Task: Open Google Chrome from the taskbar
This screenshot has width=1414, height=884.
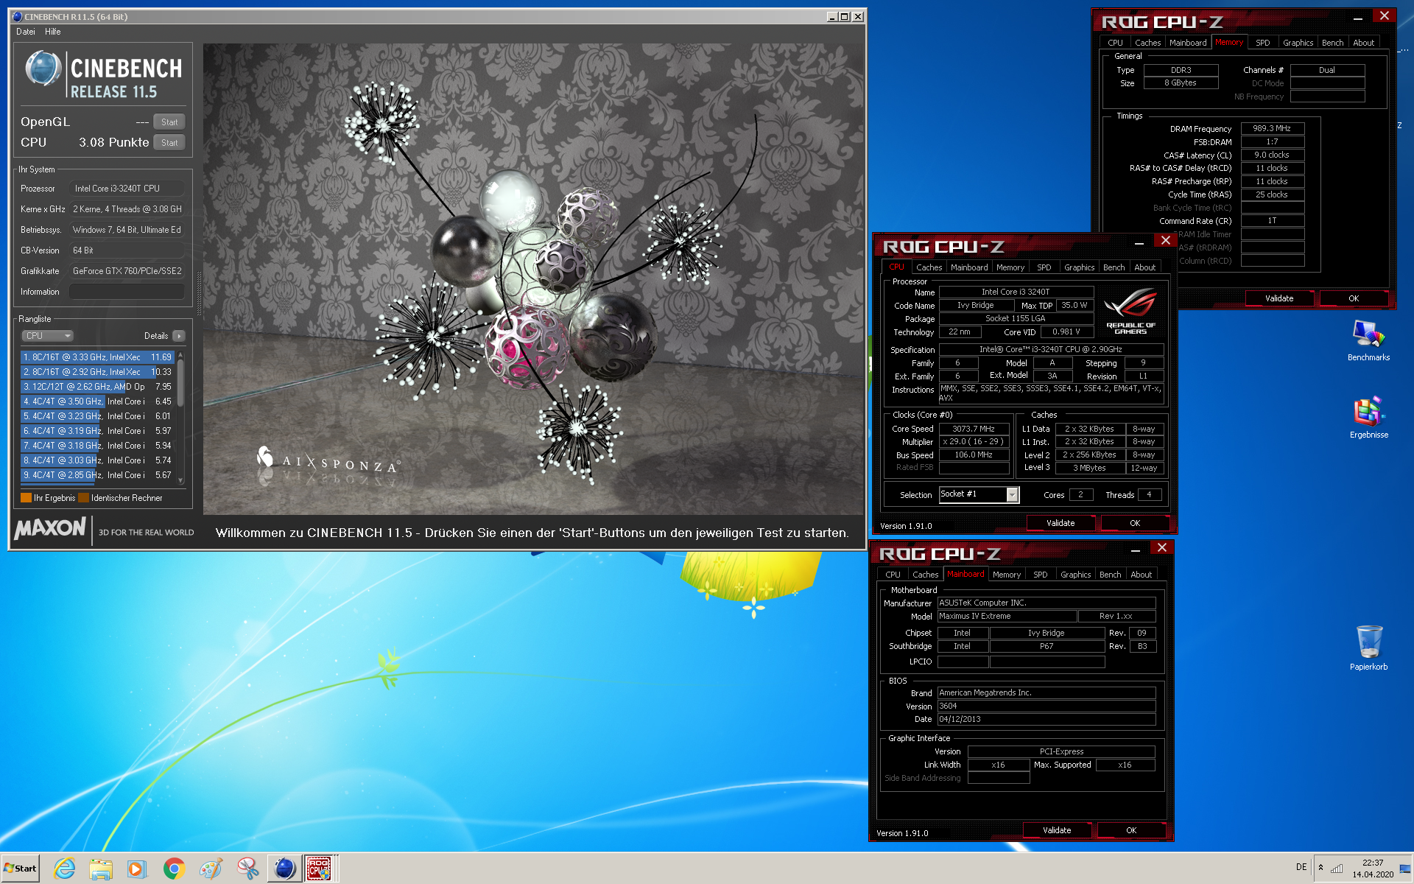Action: coord(174,869)
